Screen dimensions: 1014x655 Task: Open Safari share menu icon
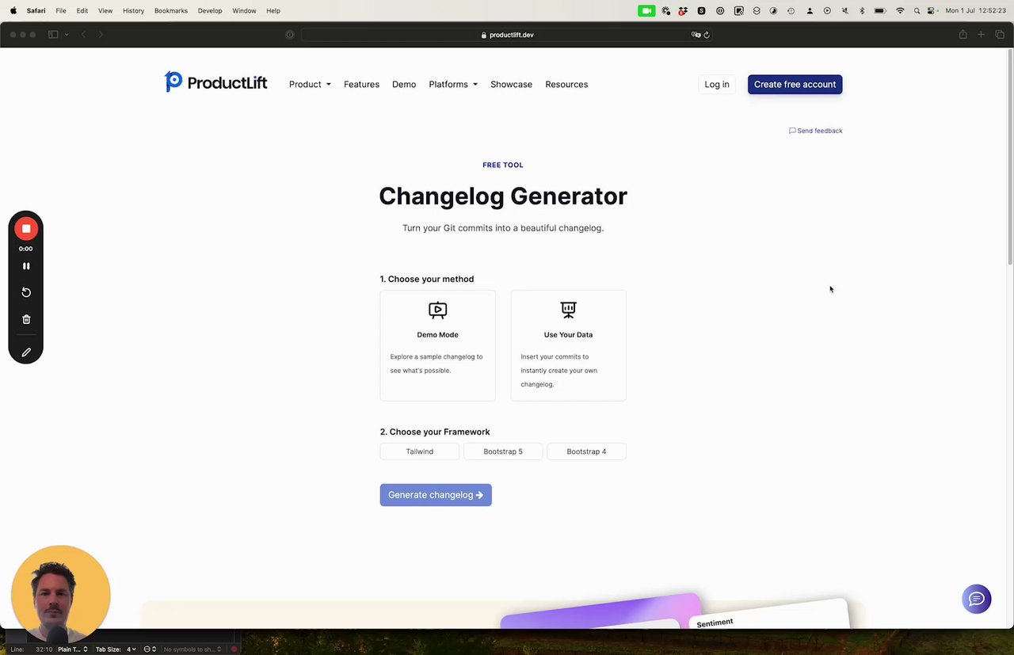(963, 35)
